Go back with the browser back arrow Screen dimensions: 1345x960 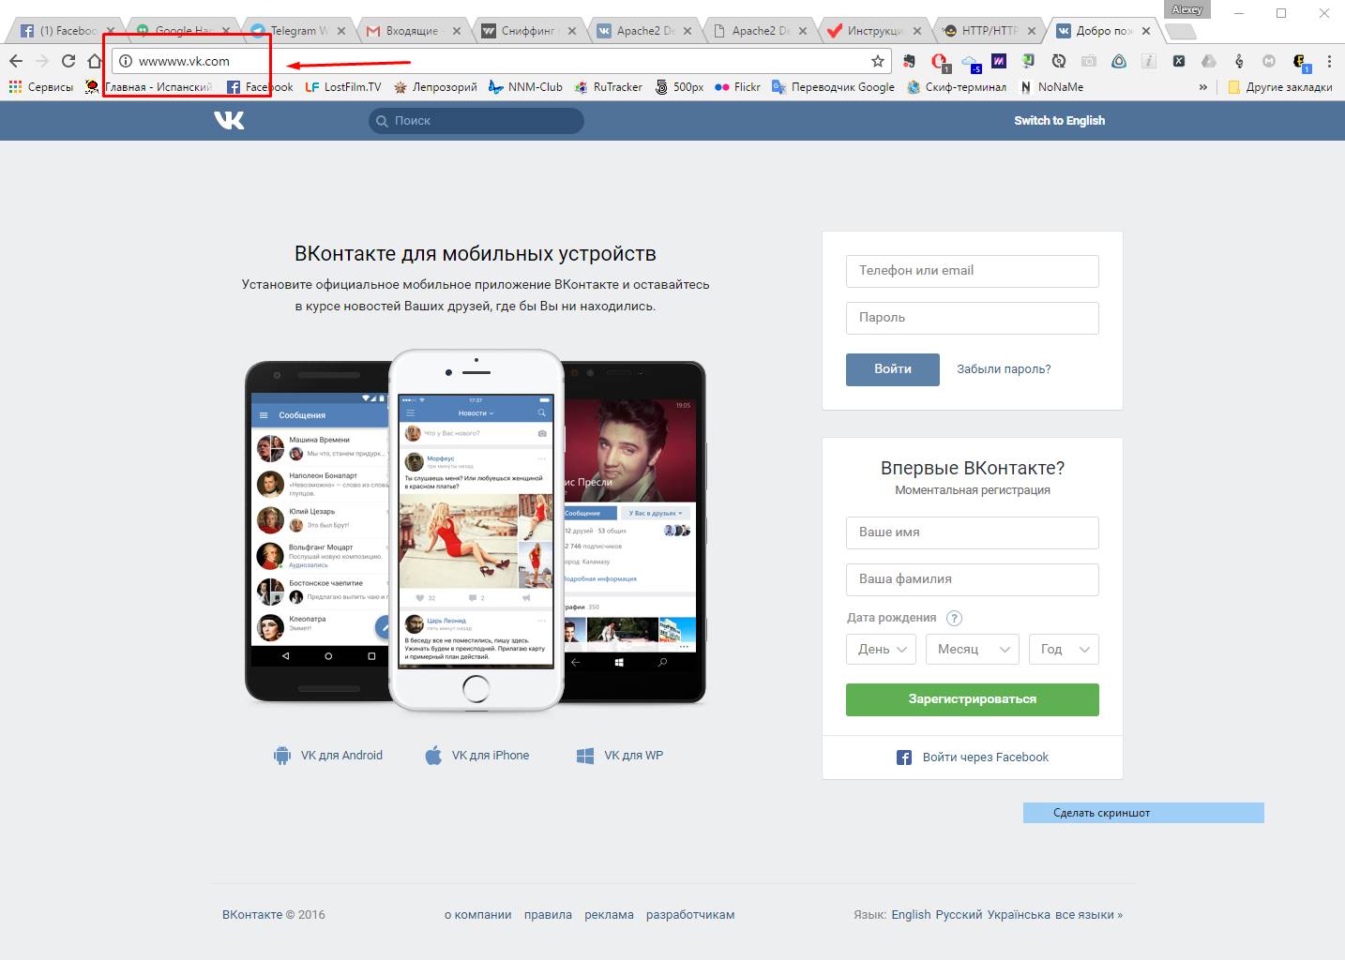[16, 61]
